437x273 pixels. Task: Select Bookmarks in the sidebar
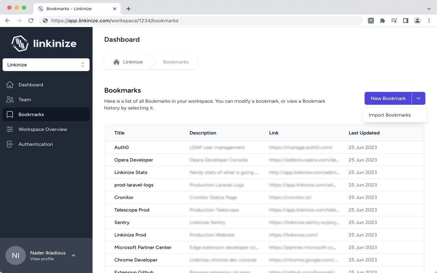pyautogui.click(x=46, y=114)
